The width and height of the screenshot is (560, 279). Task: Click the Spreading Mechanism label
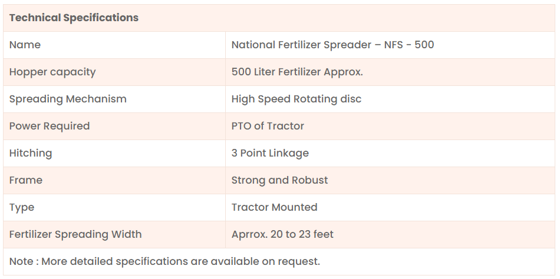[x=68, y=99]
